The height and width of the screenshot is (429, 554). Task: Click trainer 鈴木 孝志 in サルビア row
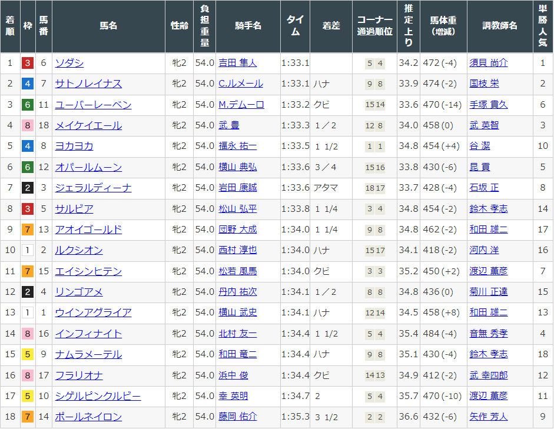click(x=488, y=209)
